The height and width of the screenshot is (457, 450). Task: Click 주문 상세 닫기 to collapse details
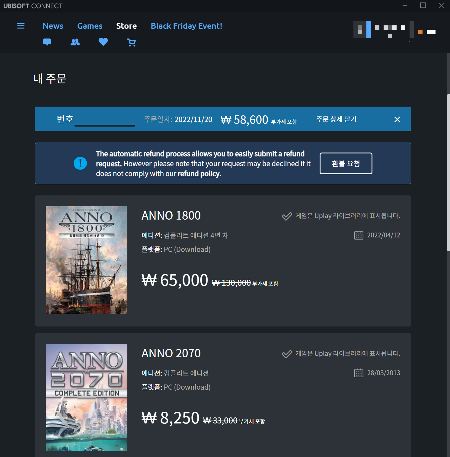click(x=337, y=119)
